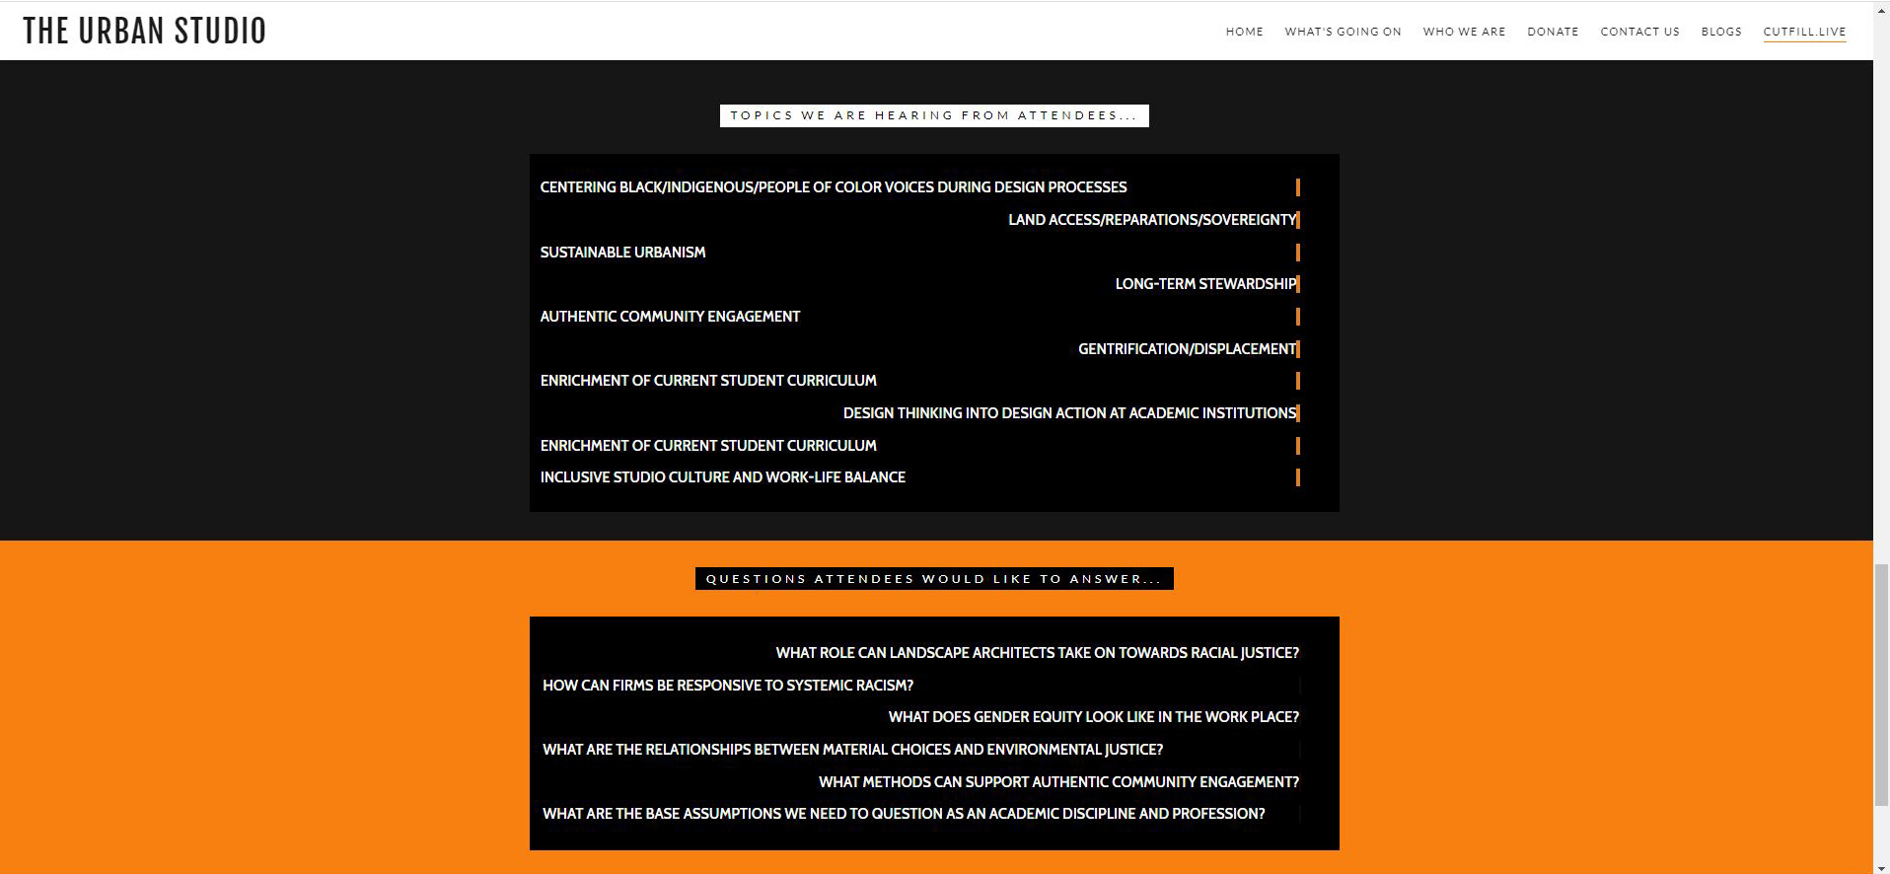Screen dimensions: 1890x874
Task: Select landscape architects racial justice question
Action: coord(1037,653)
